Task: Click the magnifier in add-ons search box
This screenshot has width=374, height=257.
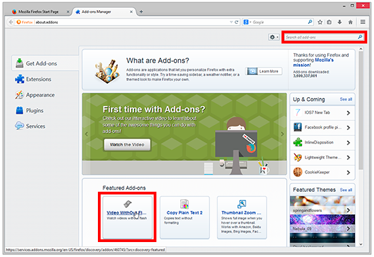Action: [360, 37]
